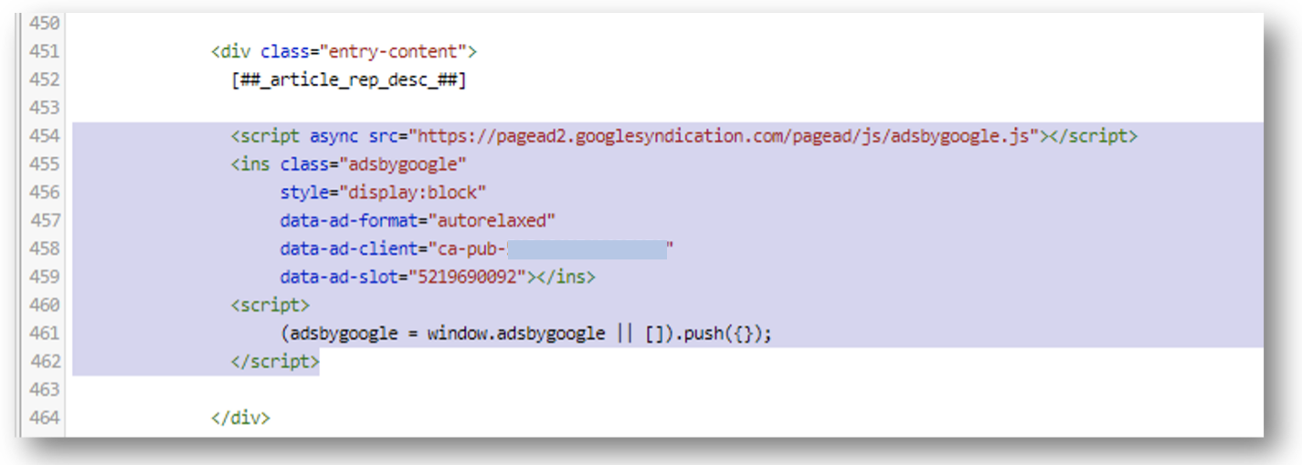Click line number 462 in the gutter
This screenshot has height=465, width=1302.
(x=44, y=362)
